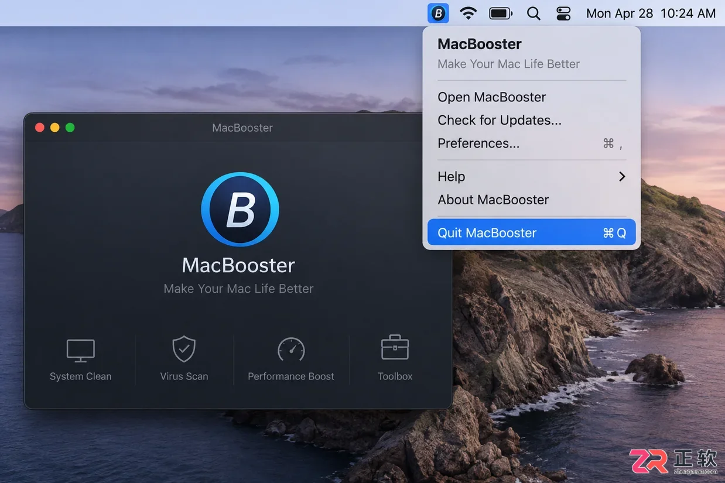Select the Virus Scan shield icon
Image resolution: width=725 pixels, height=483 pixels.
coord(184,349)
